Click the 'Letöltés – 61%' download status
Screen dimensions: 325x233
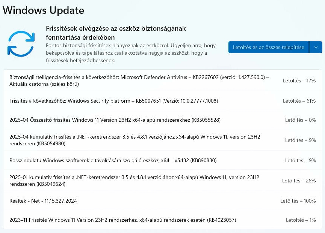tap(299, 101)
